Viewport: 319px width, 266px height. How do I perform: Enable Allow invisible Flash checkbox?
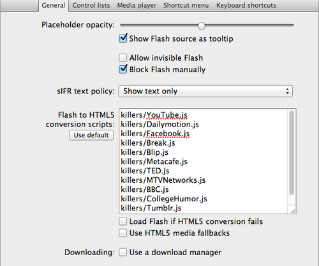coord(122,58)
